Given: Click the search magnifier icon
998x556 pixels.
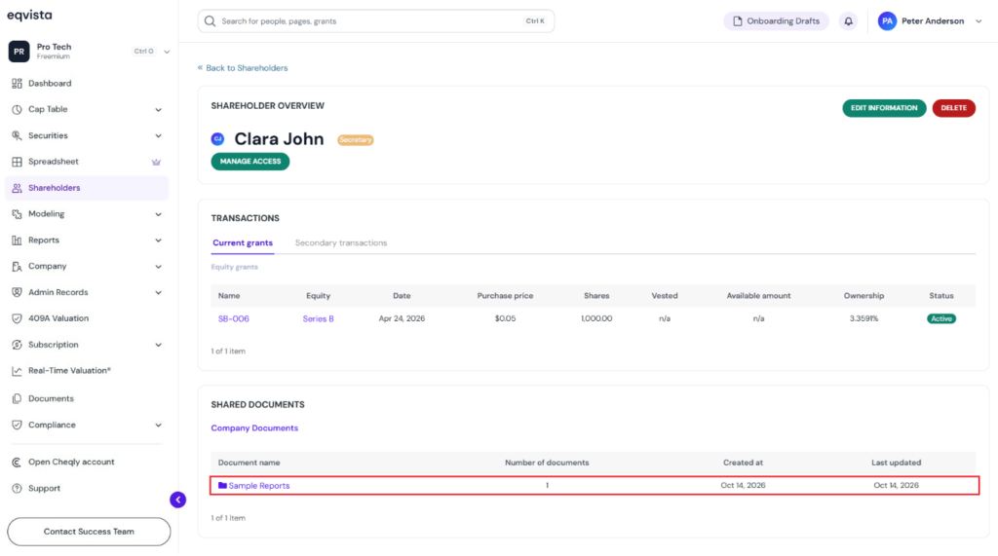Looking at the screenshot, I should [211, 21].
